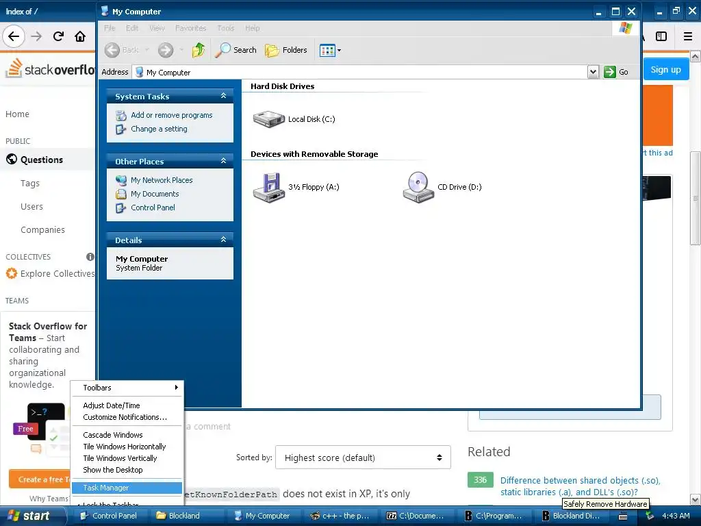Screen dimensions: 701x526
Task: Open the Favorites menu
Action: (191, 28)
